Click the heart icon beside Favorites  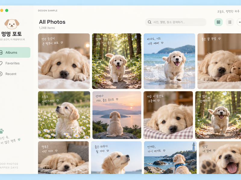pyautogui.click(x=1, y=63)
